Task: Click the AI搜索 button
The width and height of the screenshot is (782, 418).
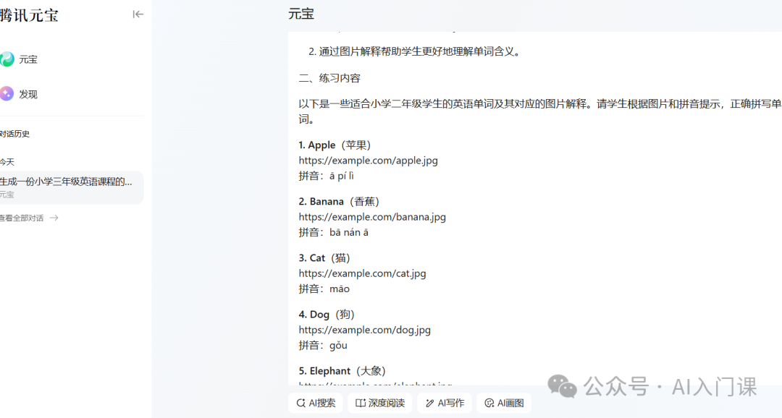Action: tap(316, 403)
